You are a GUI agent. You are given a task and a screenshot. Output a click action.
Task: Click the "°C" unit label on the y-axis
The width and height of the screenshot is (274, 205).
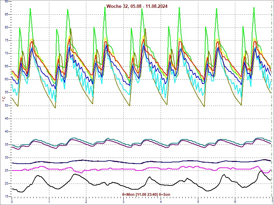(4, 99)
